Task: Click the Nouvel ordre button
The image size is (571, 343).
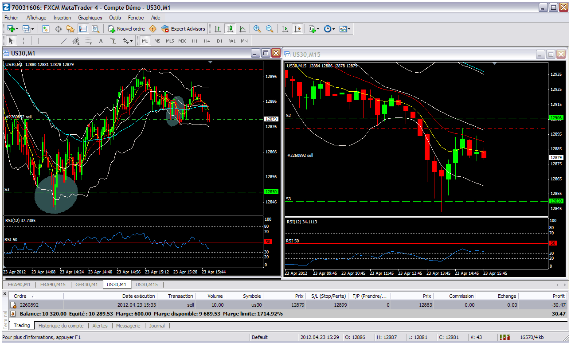Action: 126,29
